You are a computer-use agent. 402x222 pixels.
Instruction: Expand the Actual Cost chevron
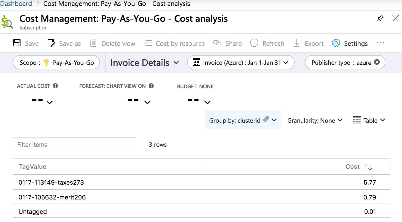(x=50, y=102)
